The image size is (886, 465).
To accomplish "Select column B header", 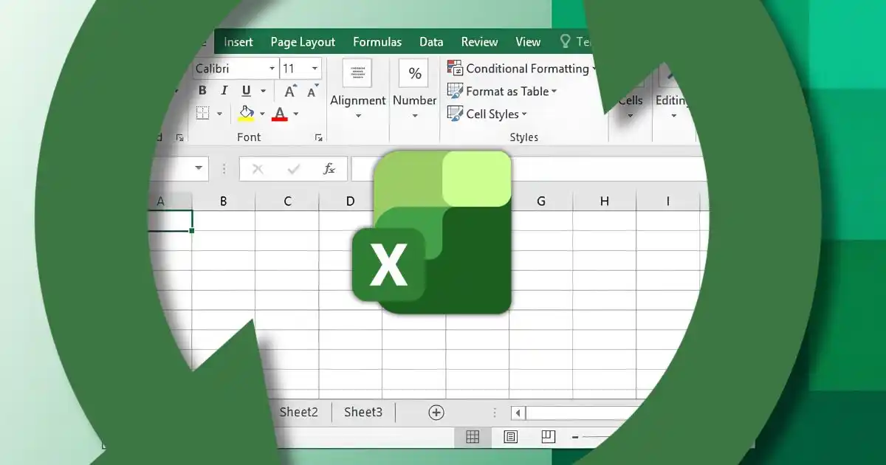I will [224, 201].
